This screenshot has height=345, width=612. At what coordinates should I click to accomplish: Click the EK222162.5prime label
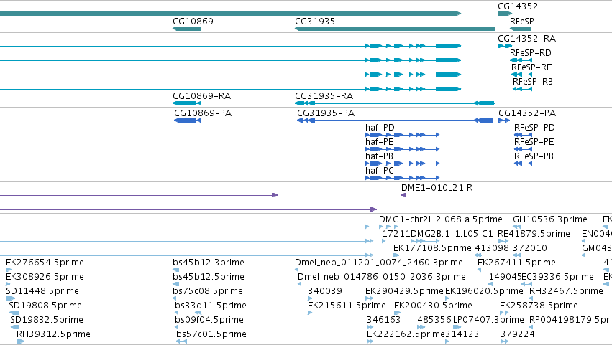pyautogui.click(x=406, y=334)
